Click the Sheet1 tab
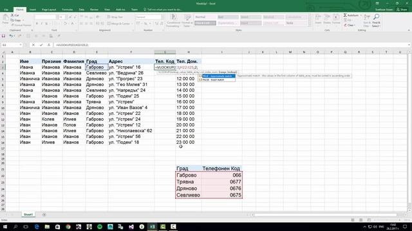 coord(28,214)
